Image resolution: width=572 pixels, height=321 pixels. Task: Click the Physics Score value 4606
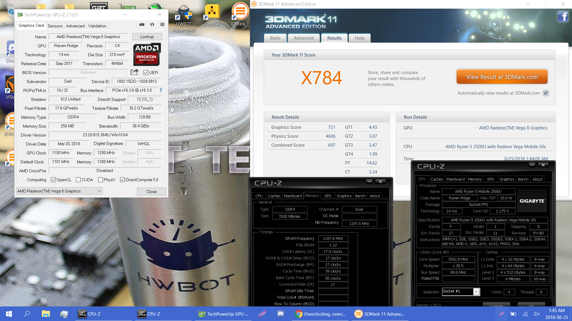point(331,136)
